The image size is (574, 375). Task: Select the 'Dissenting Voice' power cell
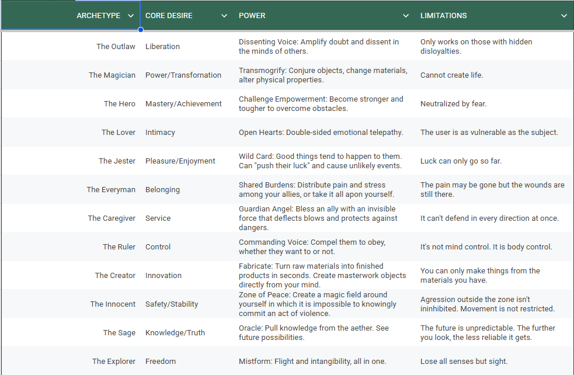coord(324,47)
